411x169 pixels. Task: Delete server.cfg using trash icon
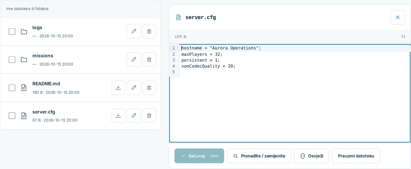[x=149, y=116]
